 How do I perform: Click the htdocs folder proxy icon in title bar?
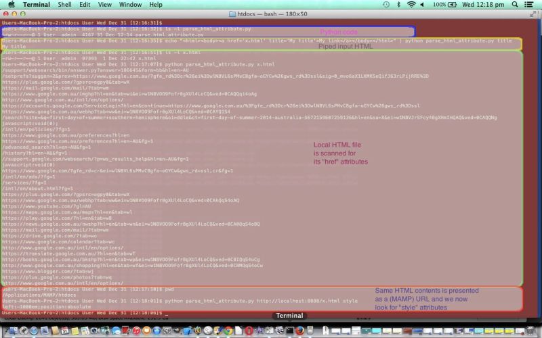pos(232,14)
